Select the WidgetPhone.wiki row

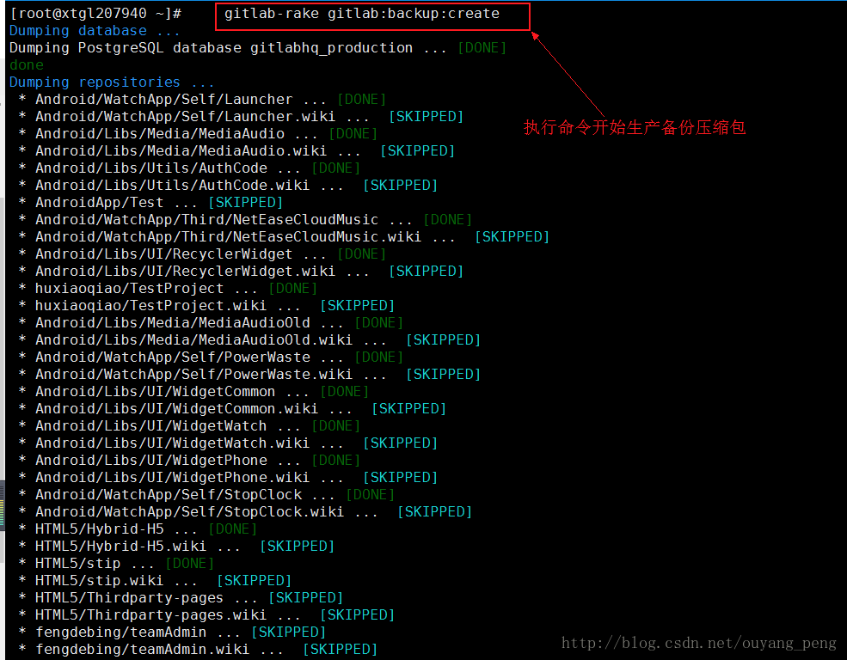(228, 478)
